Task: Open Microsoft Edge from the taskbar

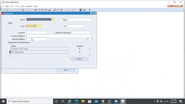Action: click(76, 101)
